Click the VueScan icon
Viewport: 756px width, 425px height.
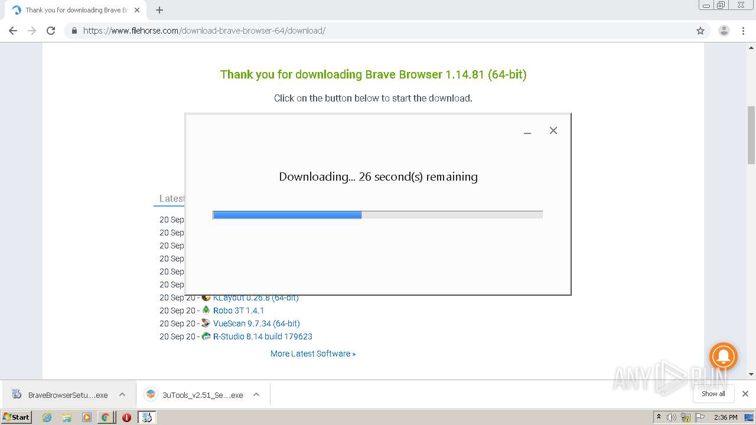tap(206, 323)
